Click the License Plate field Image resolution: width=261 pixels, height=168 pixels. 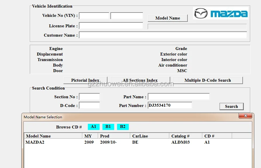pyautogui.click(x=111, y=26)
